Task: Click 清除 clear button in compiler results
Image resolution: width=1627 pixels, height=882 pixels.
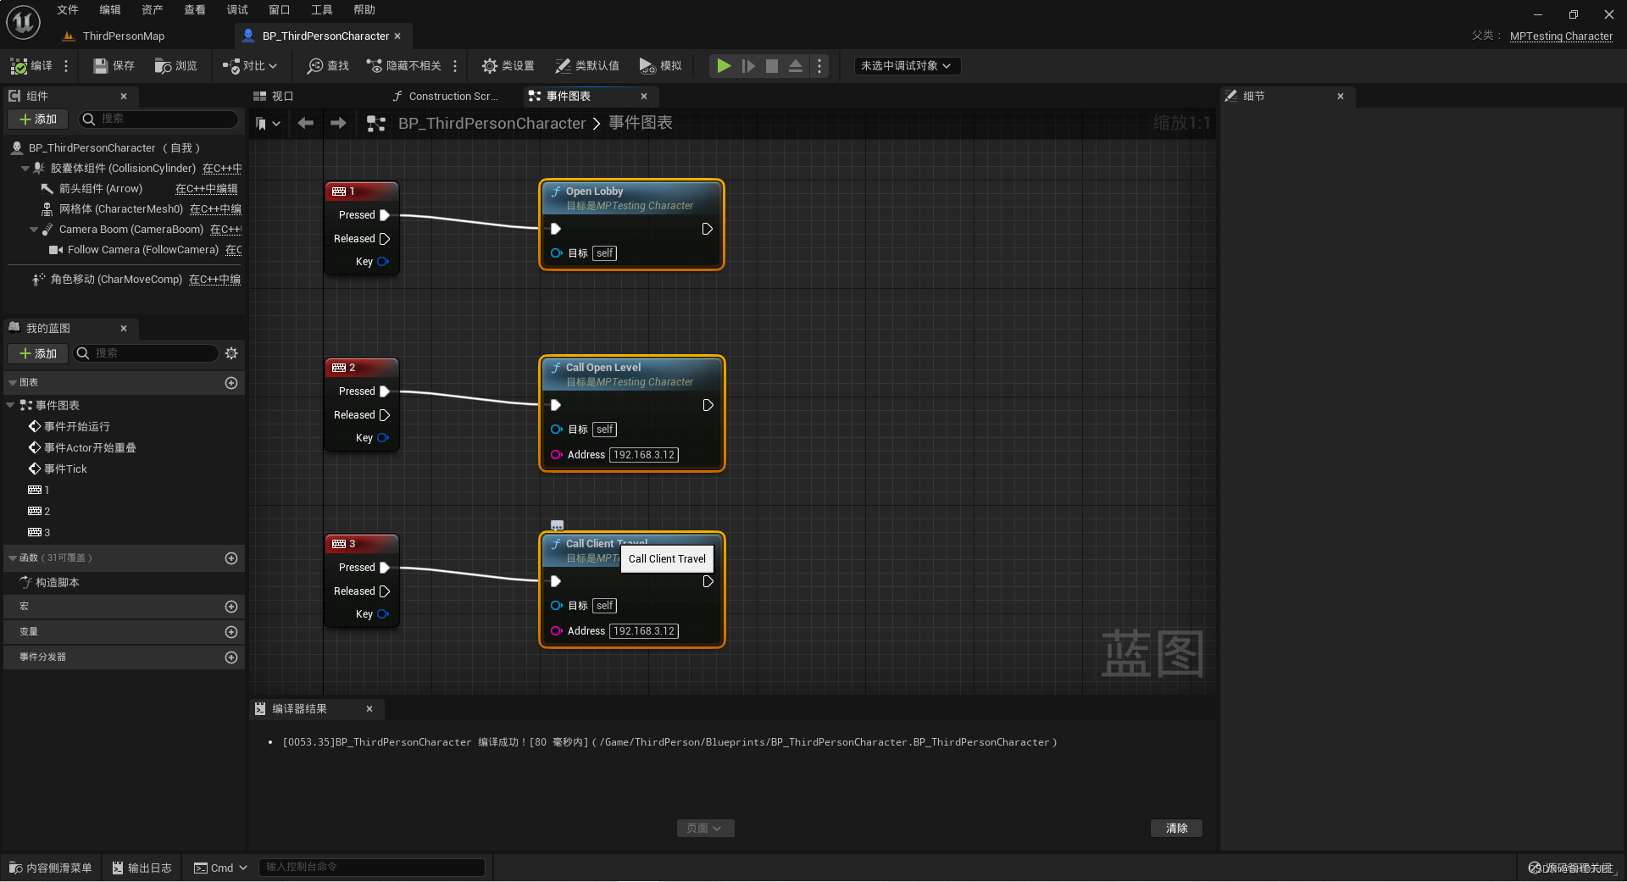Action: (1176, 828)
